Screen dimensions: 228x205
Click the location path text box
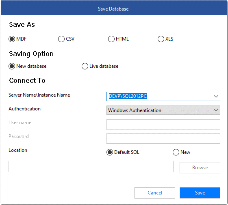pos(91,166)
